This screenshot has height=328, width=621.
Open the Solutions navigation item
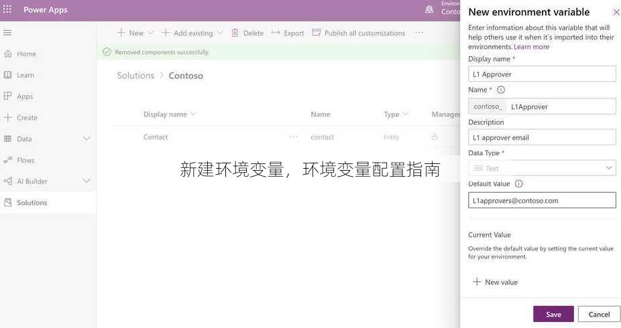(48, 202)
